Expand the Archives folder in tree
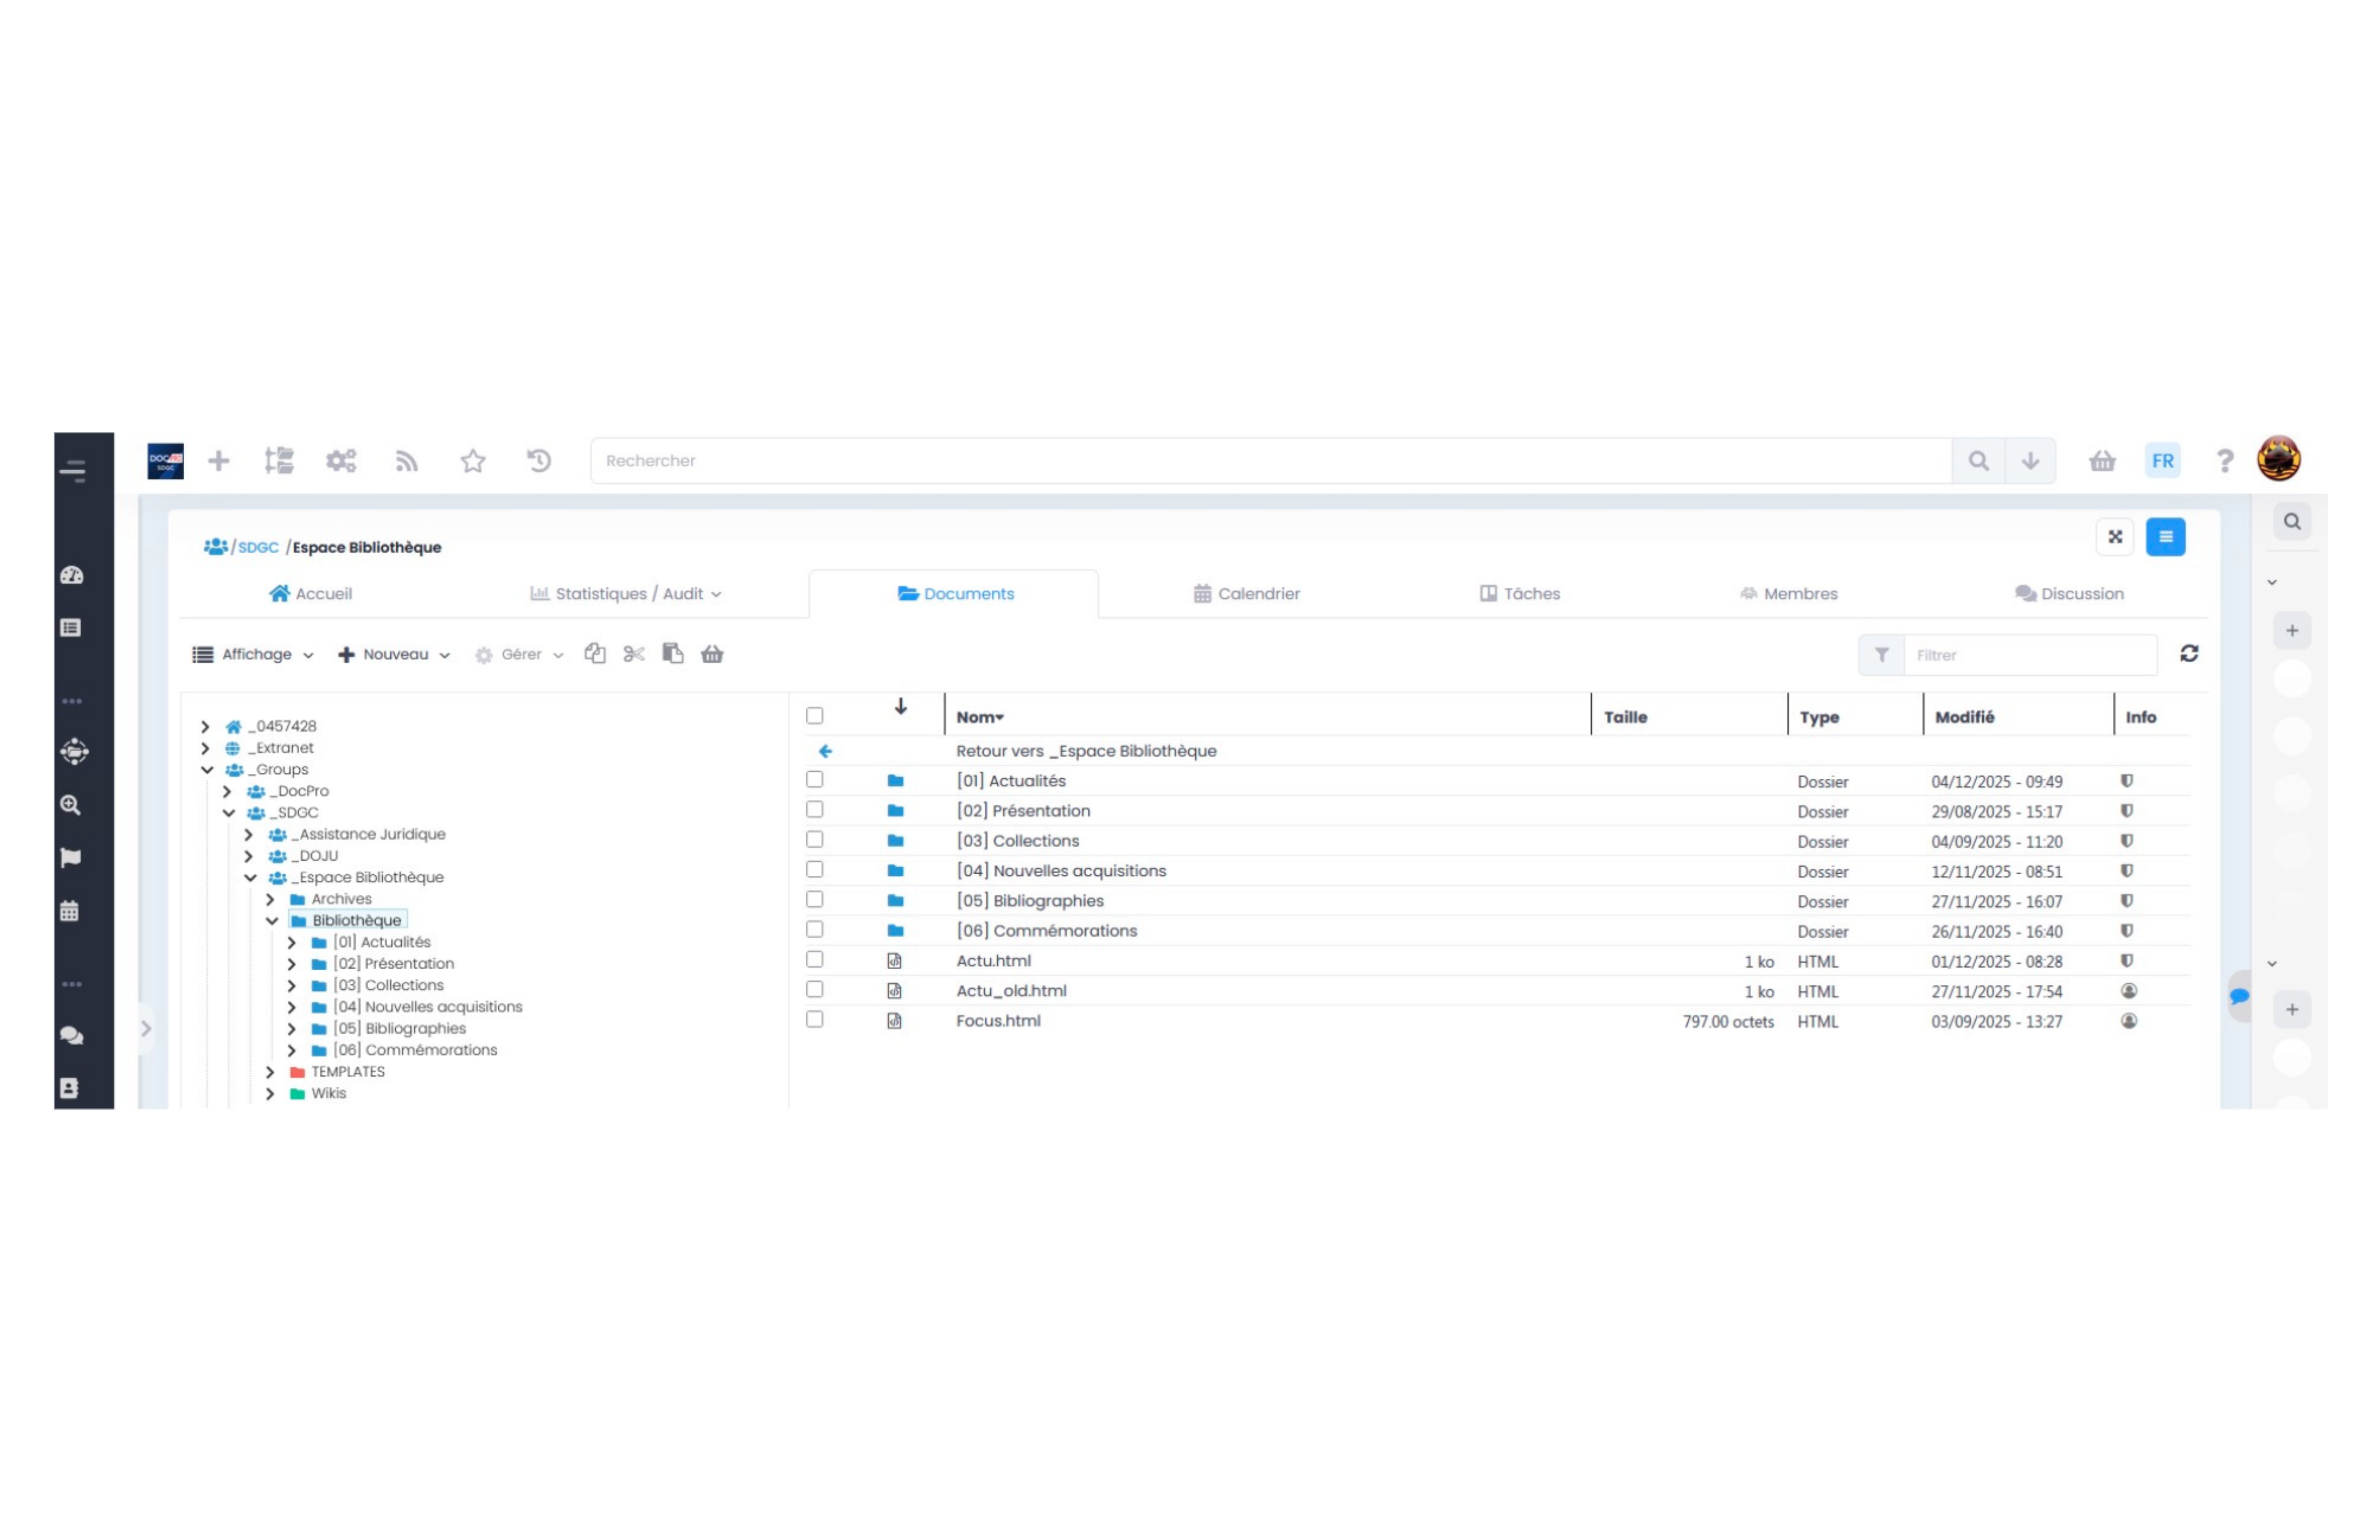The width and height of the screenshot is (2380, 1540). [270, 899]
